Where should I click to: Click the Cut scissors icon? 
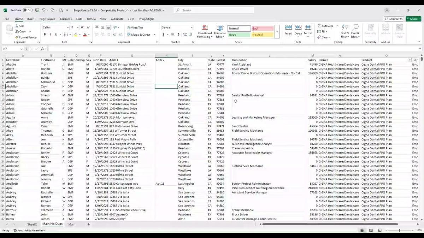17,26
